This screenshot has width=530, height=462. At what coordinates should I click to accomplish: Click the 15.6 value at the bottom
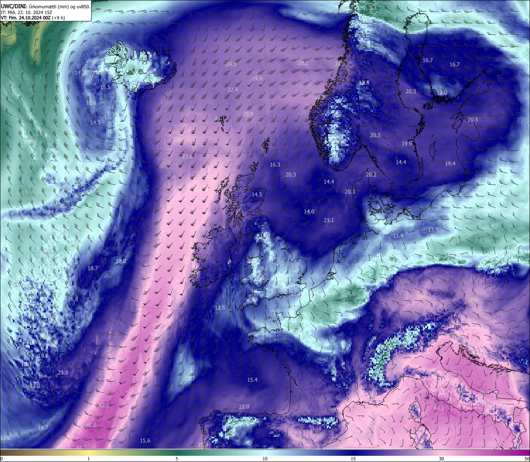[145, 441]
